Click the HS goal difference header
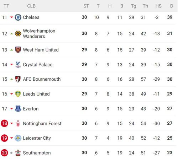 [158, 6]
